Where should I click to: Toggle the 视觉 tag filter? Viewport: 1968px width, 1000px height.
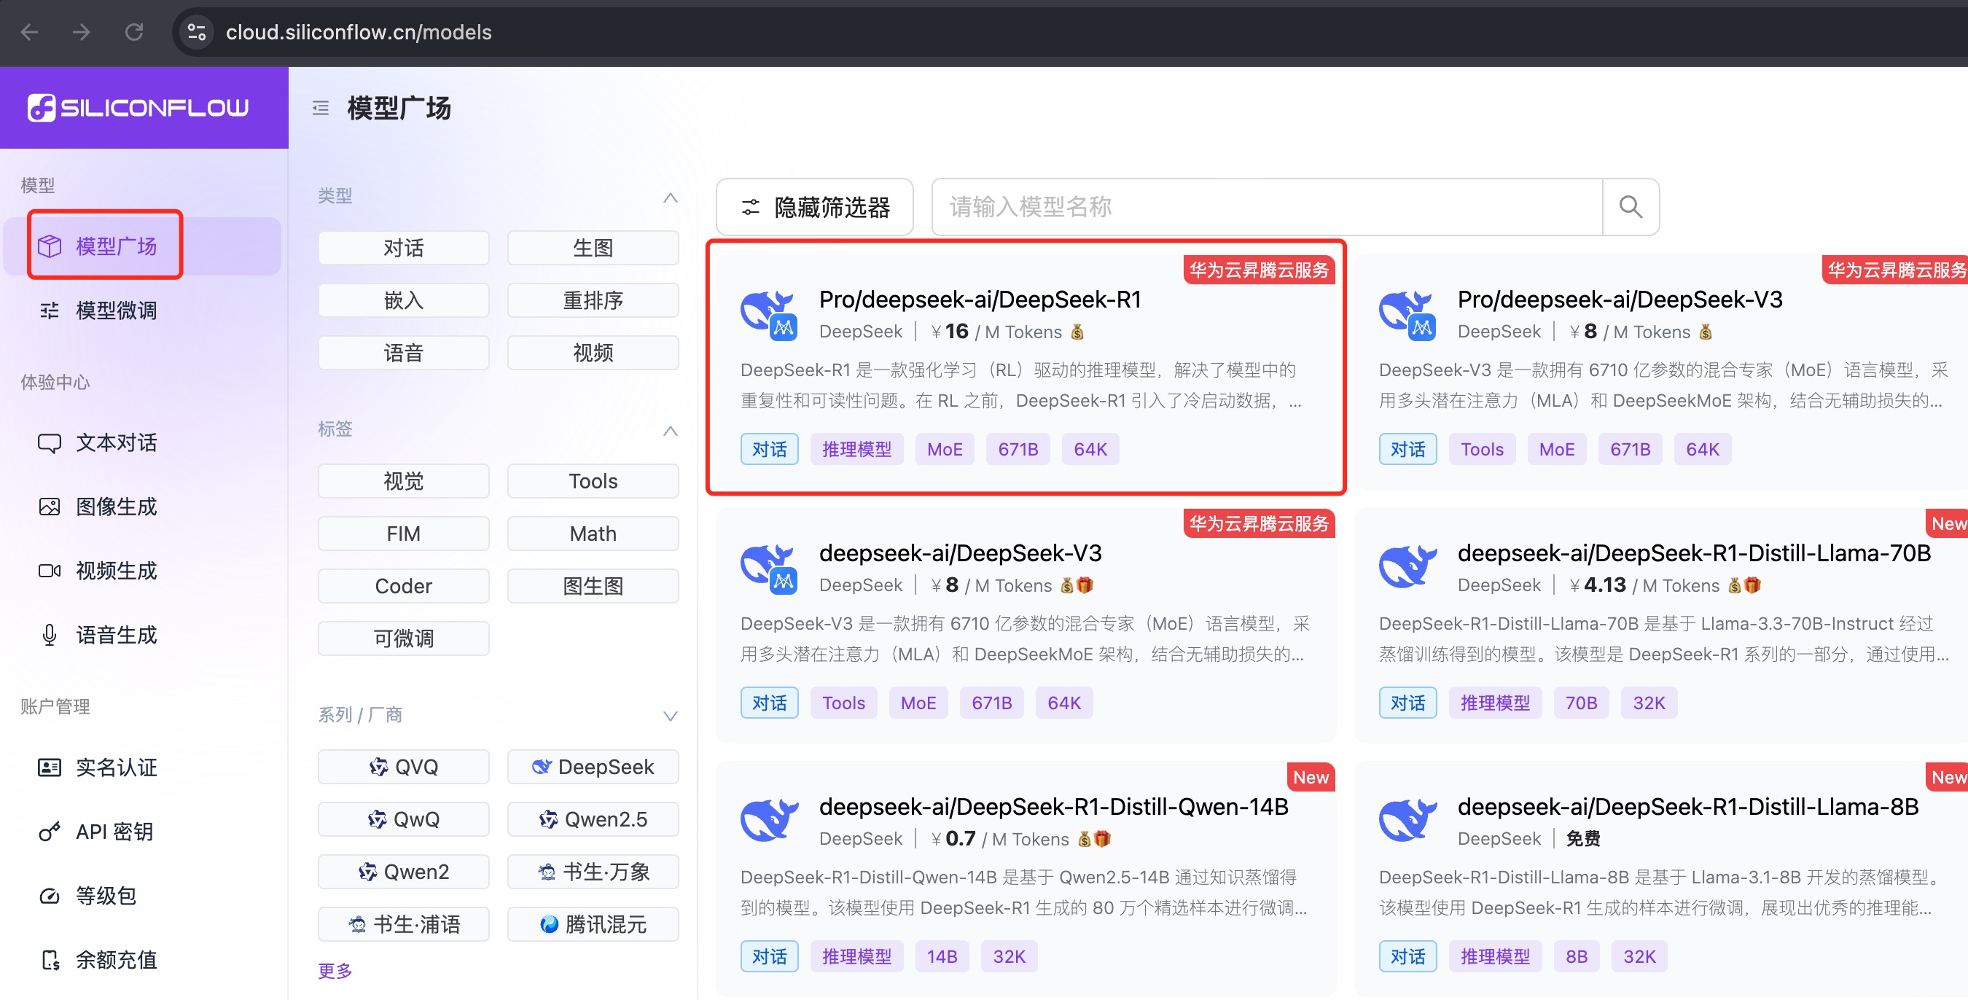tap(403, 481)
